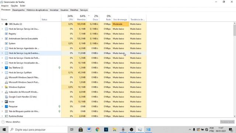236x133 pixels.
Task: Switch to the Serviços tab
Action: coord(84,10)
